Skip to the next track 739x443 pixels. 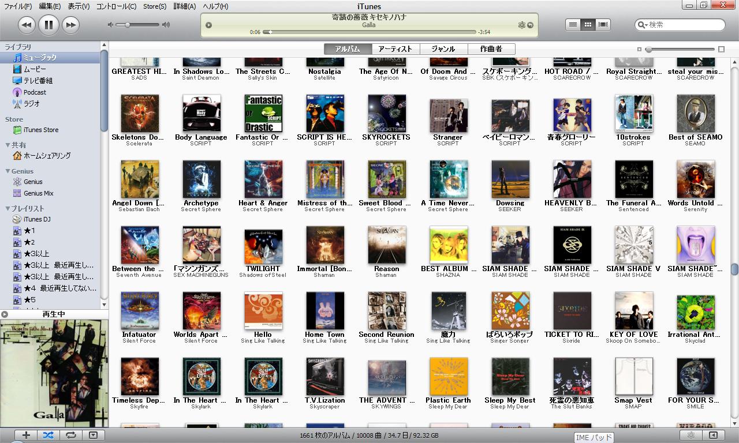coord(70,25)
